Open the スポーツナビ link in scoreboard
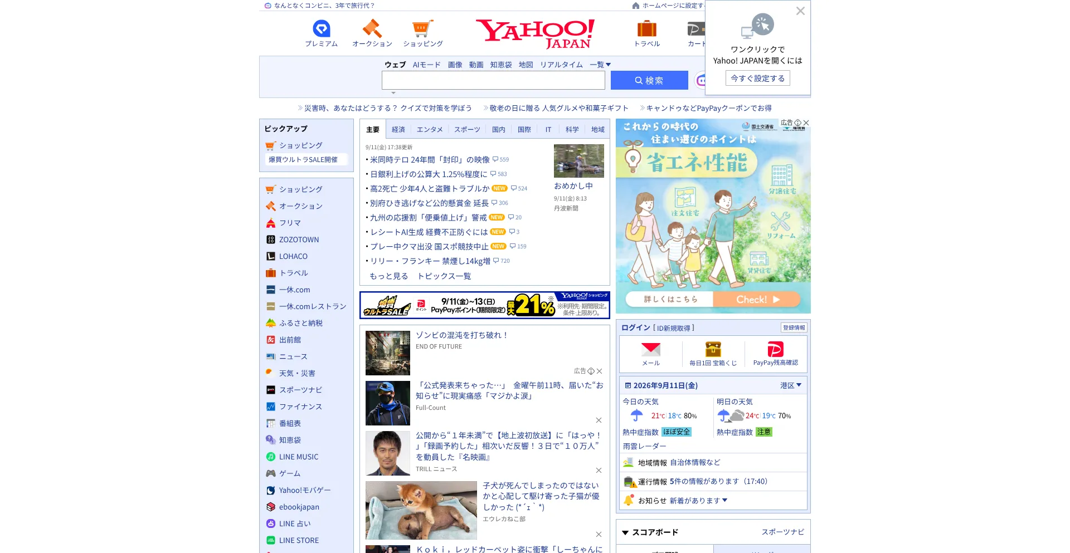Screen dimensions: 1070x553 [x=783, y=532]
